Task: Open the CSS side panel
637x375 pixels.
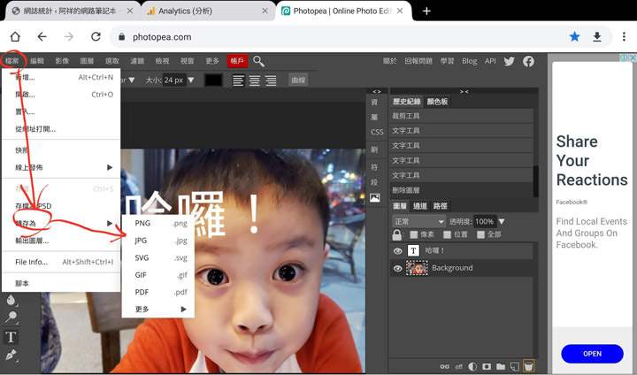Action: click(377, 132)
